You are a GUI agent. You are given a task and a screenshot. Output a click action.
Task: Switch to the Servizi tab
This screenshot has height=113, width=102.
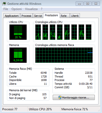click(x=38, y=16)
